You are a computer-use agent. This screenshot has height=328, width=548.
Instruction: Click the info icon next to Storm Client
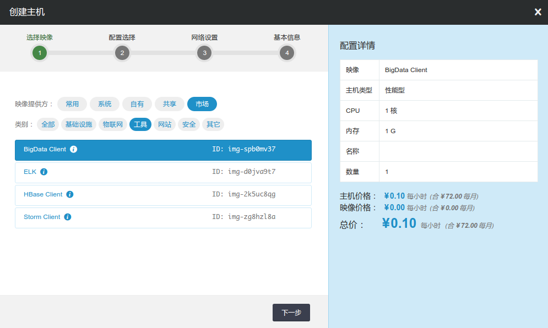click(68, 217)
